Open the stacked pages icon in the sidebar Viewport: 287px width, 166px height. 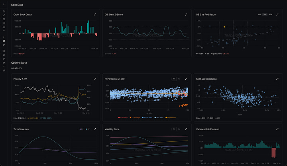[x=4, y=27]
